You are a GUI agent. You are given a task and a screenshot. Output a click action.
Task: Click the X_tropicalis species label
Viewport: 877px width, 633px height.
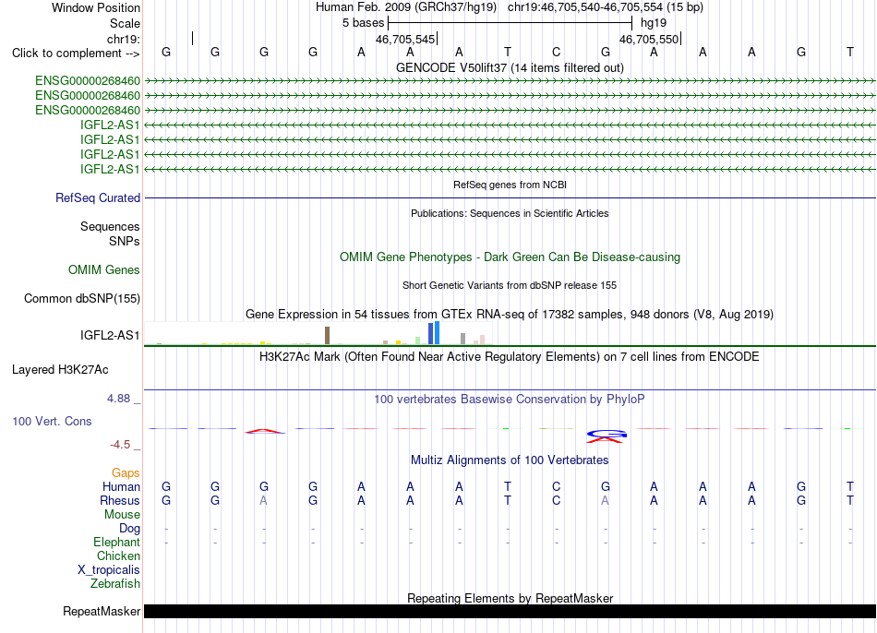(109, 570)
